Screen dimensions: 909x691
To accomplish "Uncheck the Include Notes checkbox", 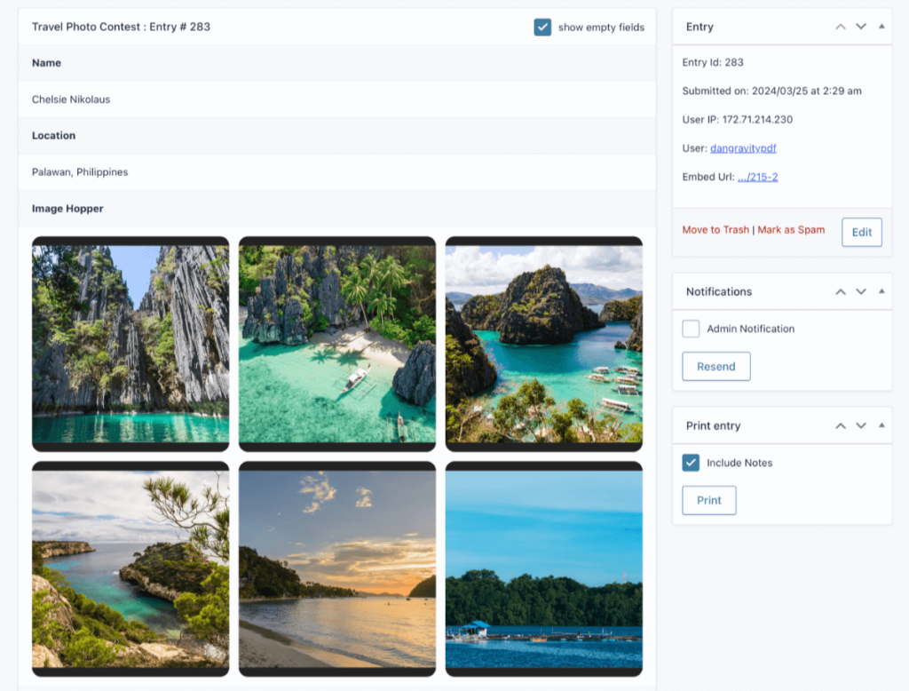I will [691, 463].
